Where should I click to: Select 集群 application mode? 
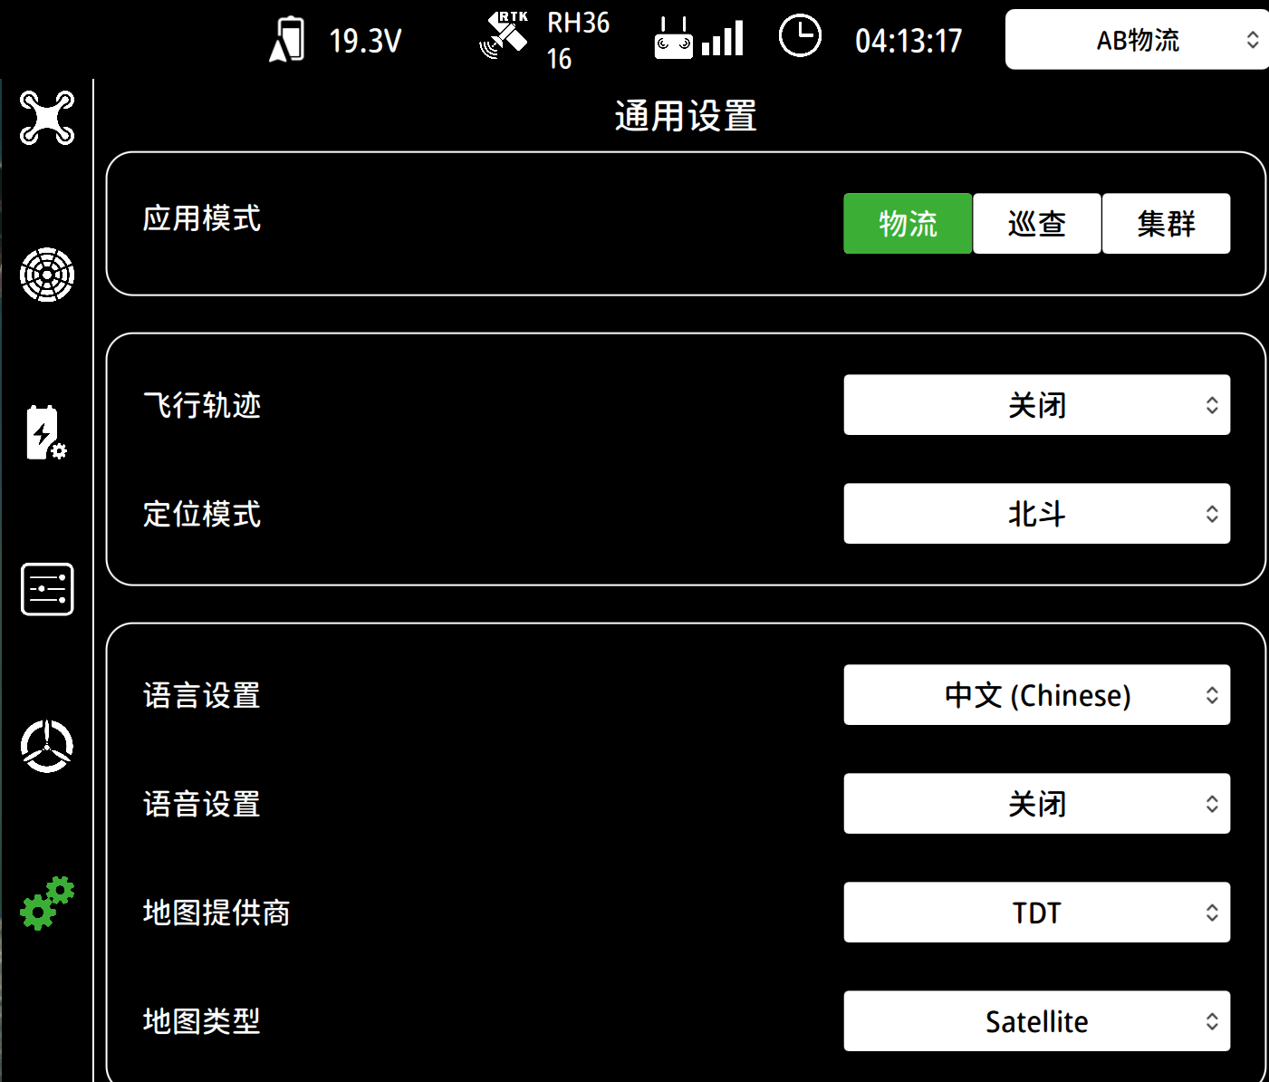(x=1166, y=224)
